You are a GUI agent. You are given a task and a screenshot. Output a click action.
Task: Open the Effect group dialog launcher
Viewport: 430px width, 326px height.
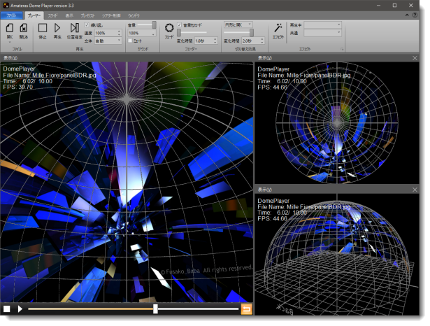coord(342,49)
